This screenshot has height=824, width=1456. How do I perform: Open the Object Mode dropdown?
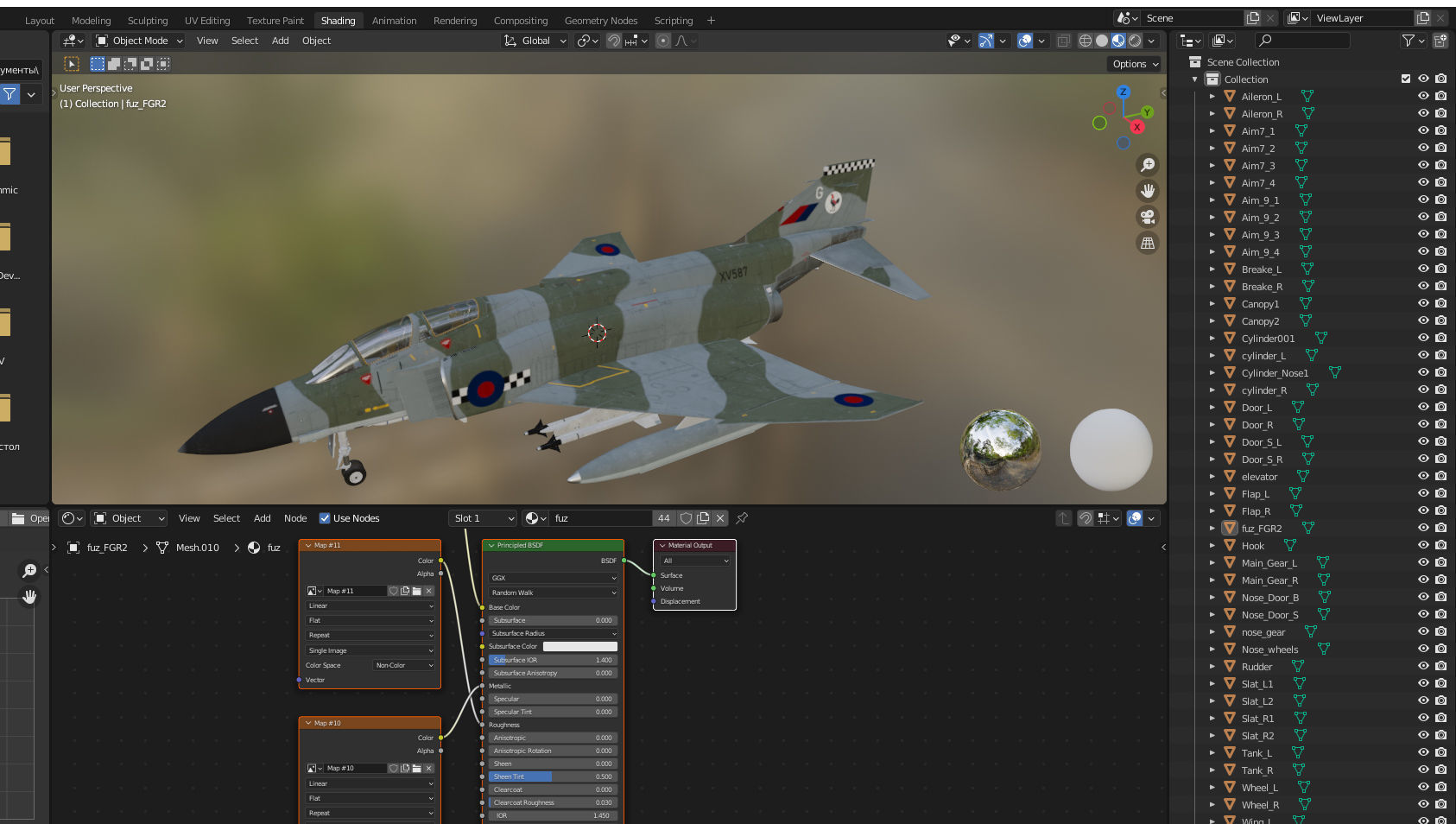pos(139,41)
